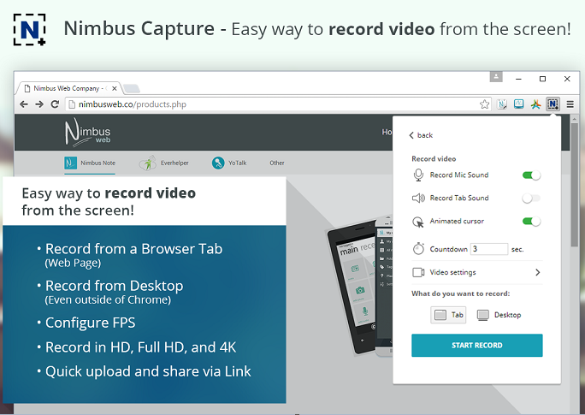585x415 pixels.
Task: Click the stopwatch icon beside Countdown
Action: point(418,248)
